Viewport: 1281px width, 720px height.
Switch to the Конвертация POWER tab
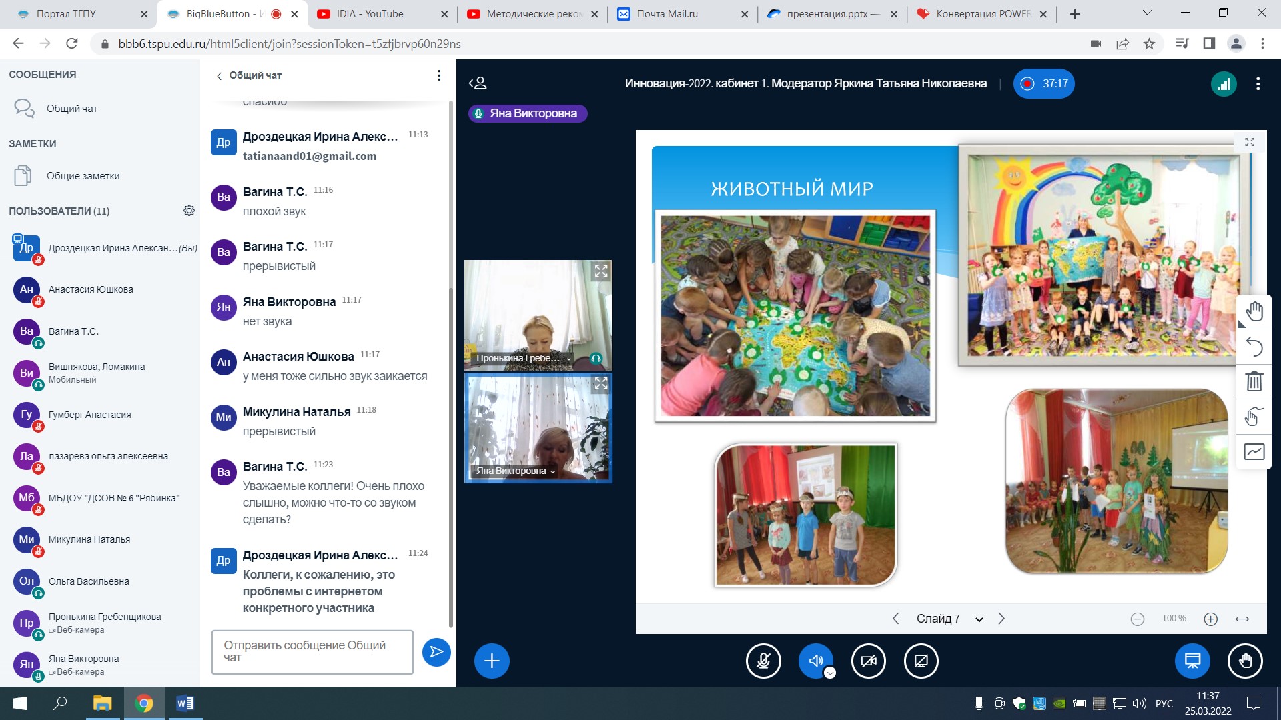[x=982, y=14]
